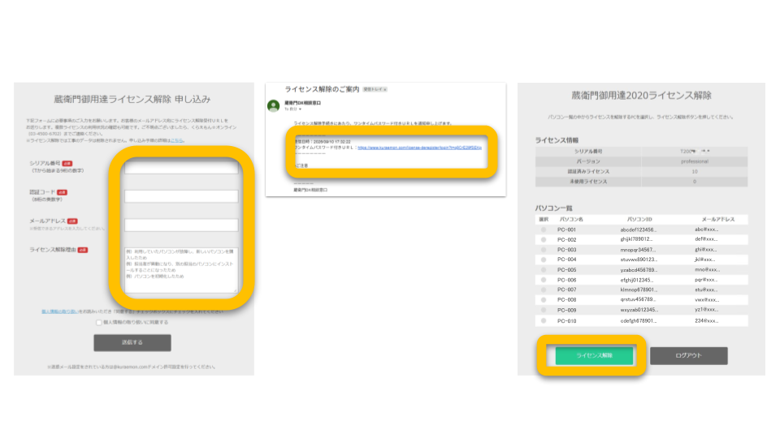Click the ライセンス解除理由 text area
The height and width of the screenshot is (438, 780).
pyautogui.click(x=181, y=270)
